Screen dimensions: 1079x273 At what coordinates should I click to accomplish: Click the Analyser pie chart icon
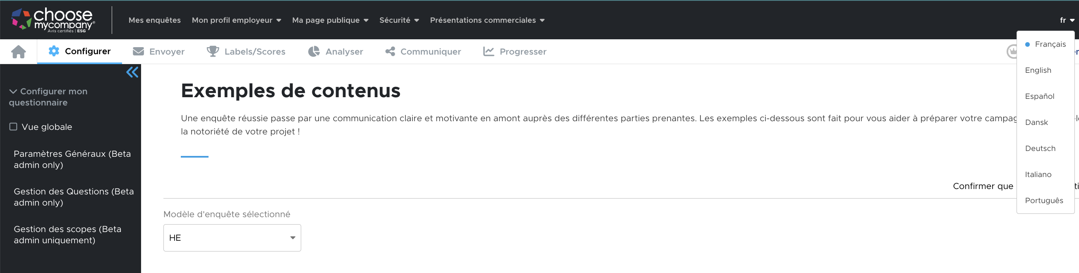pos(314,52)
